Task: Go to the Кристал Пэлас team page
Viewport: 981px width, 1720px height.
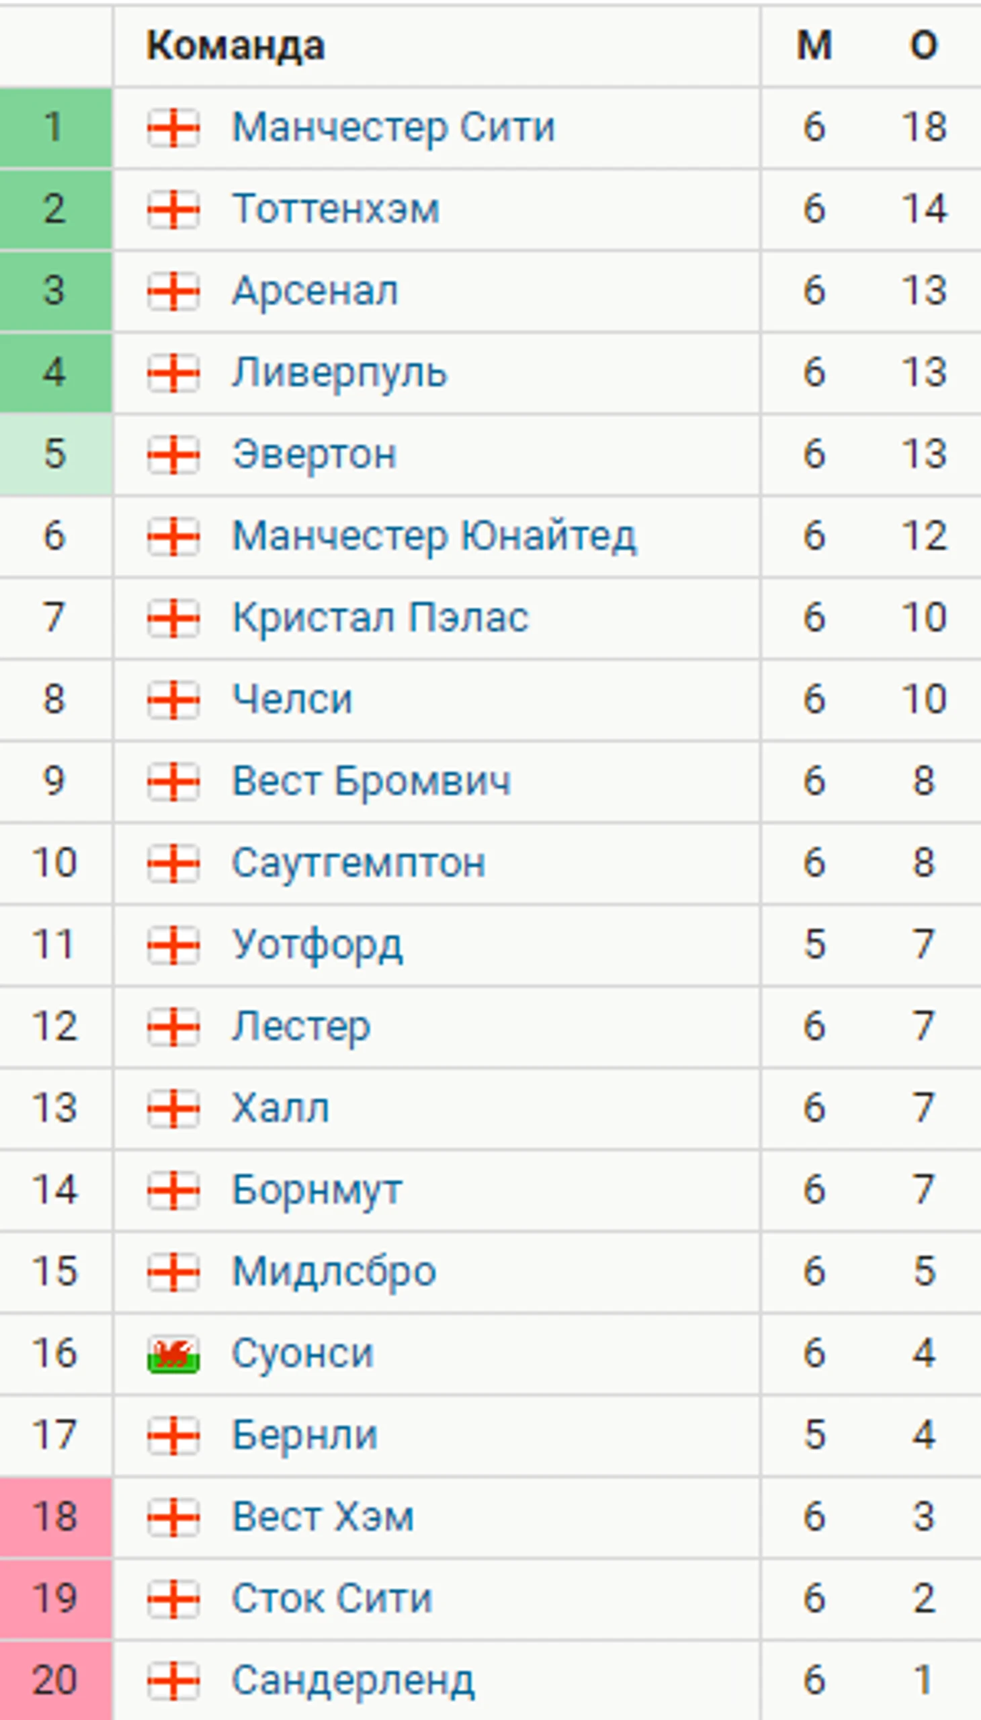Action: click(380, 618)
